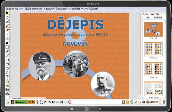
Task: Open the color palette icon
Action: (148, 102)
